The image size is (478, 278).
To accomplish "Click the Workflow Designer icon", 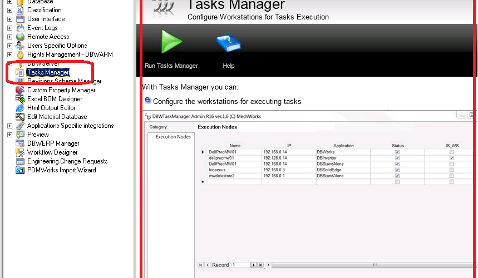I will tap(20, 152).
